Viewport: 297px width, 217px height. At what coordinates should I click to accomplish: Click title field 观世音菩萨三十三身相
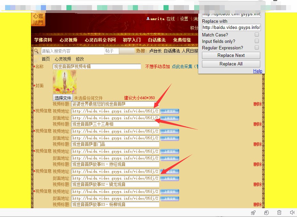115,124
